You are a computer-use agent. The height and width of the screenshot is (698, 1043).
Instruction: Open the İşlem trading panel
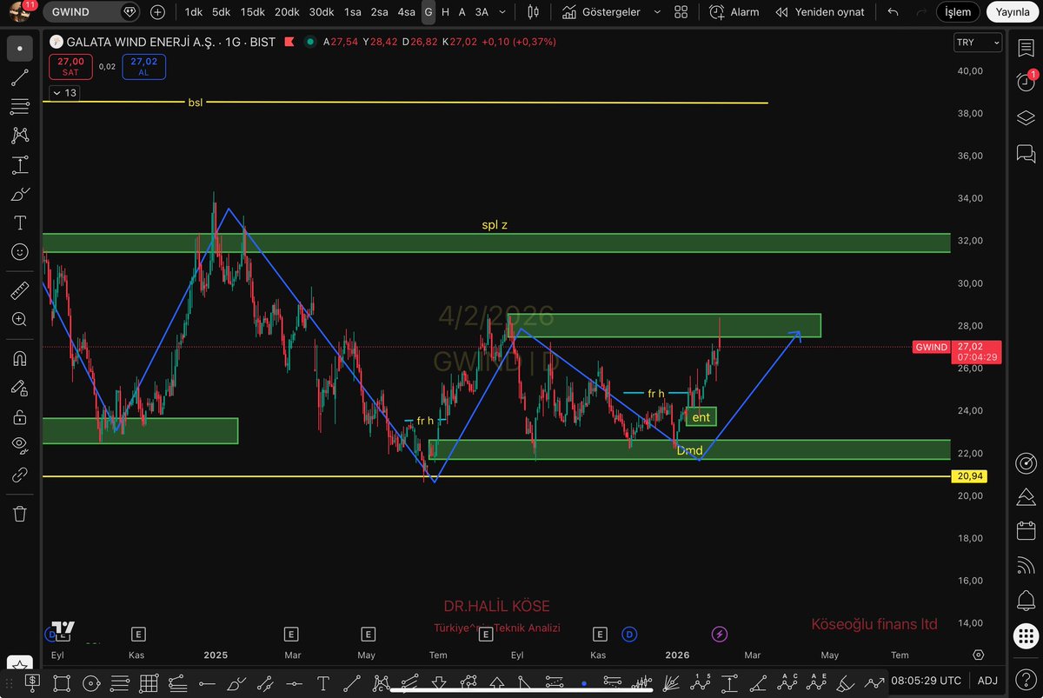pos(959,12)
